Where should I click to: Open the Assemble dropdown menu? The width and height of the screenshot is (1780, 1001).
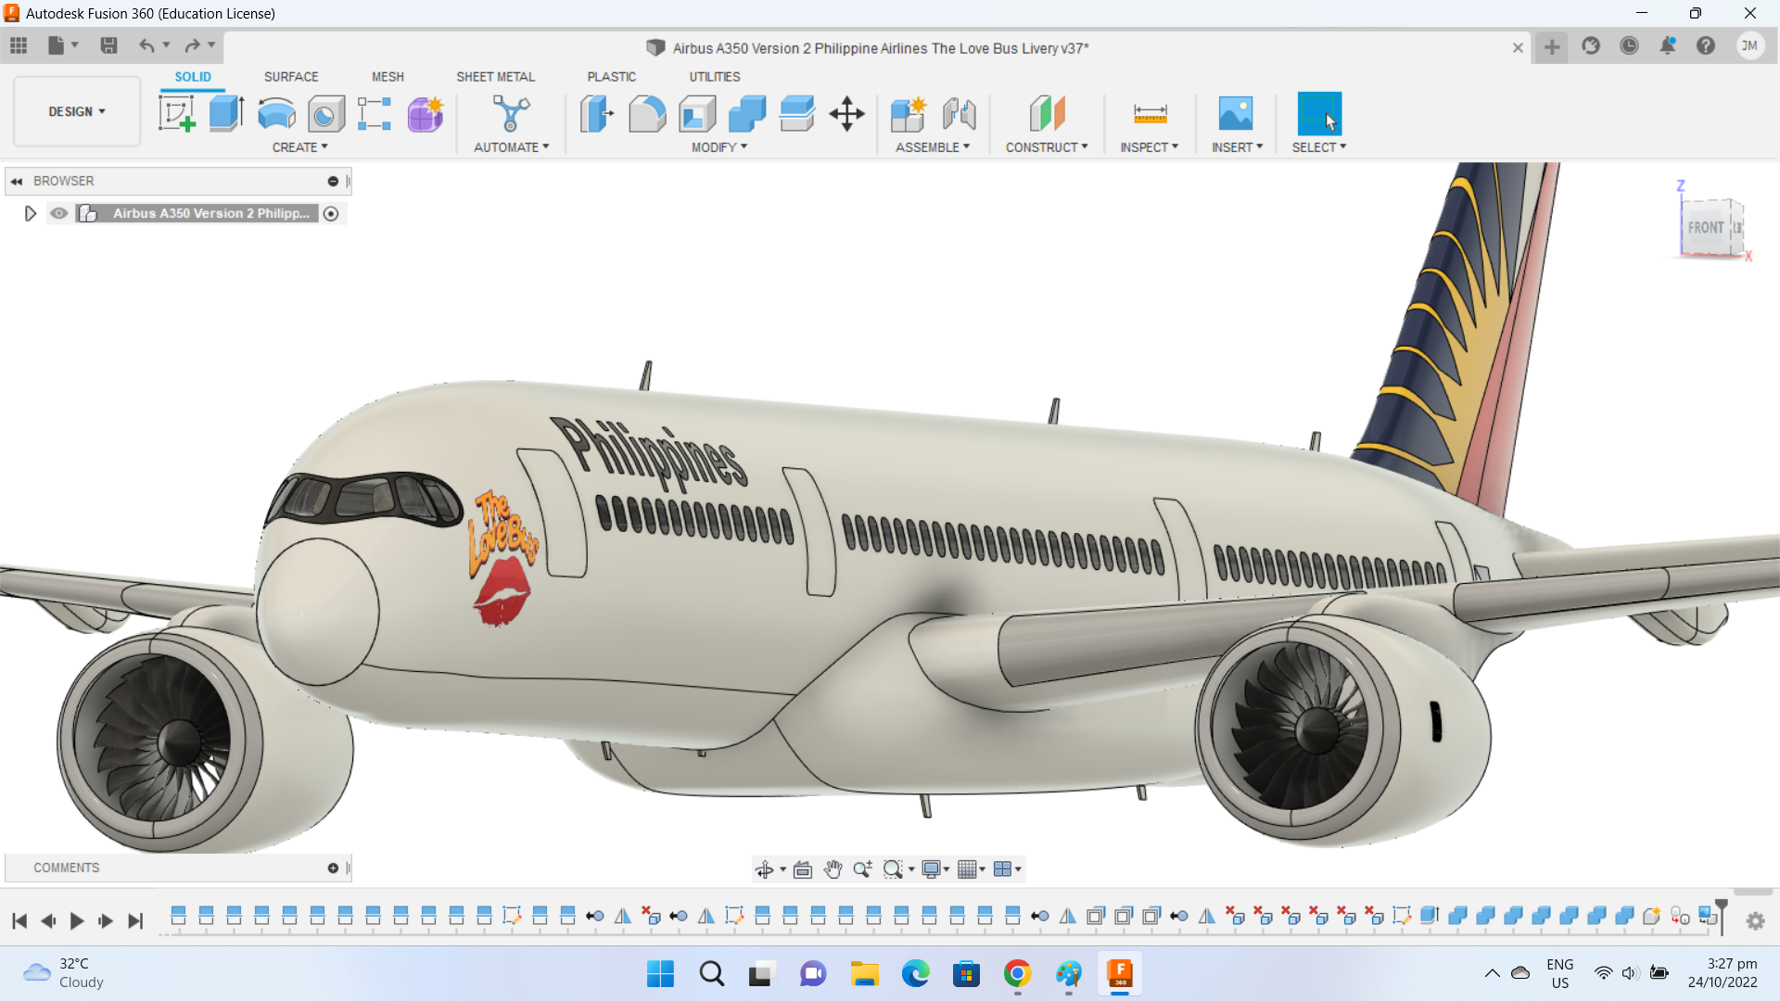click(x=933, y=147)
